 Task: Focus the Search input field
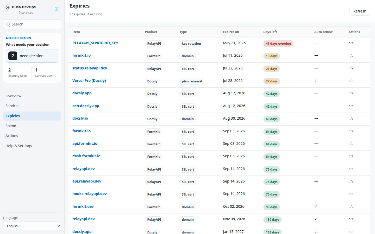[x=32, y=24]
